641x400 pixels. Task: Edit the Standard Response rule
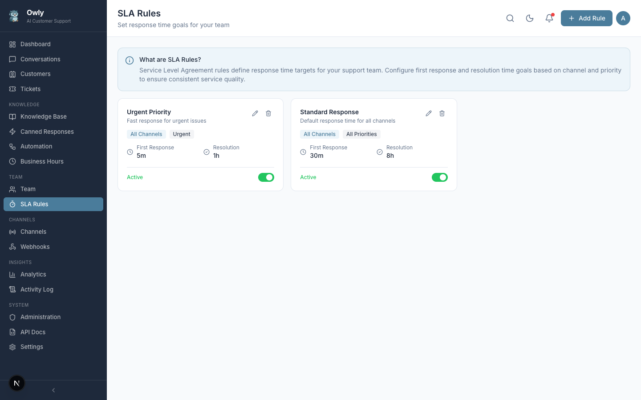(429, 113)
